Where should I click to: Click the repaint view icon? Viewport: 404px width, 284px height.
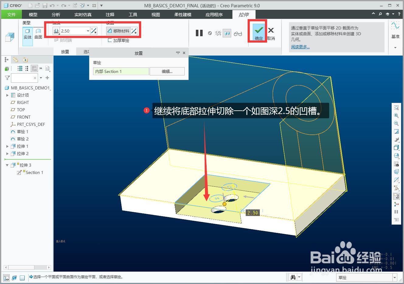pos(396,132)
